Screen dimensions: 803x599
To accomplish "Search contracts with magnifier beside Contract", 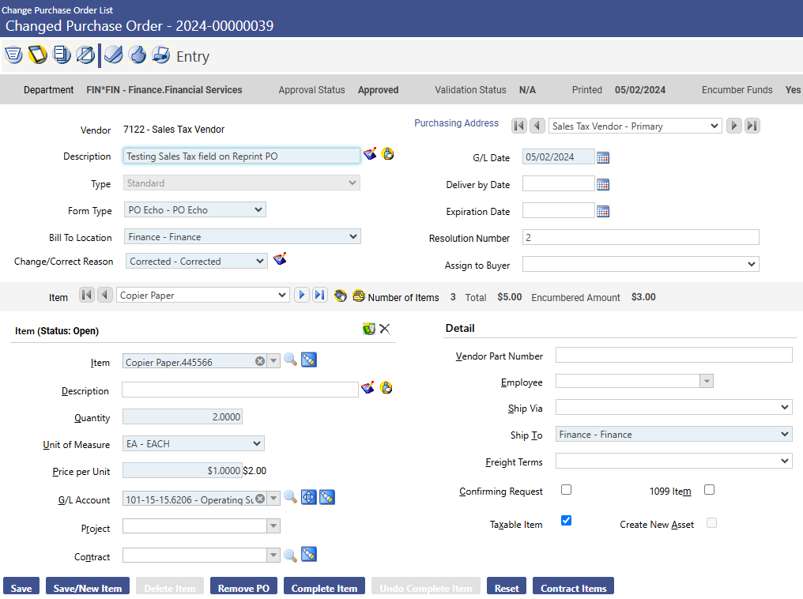I will [x=290, y=556].
